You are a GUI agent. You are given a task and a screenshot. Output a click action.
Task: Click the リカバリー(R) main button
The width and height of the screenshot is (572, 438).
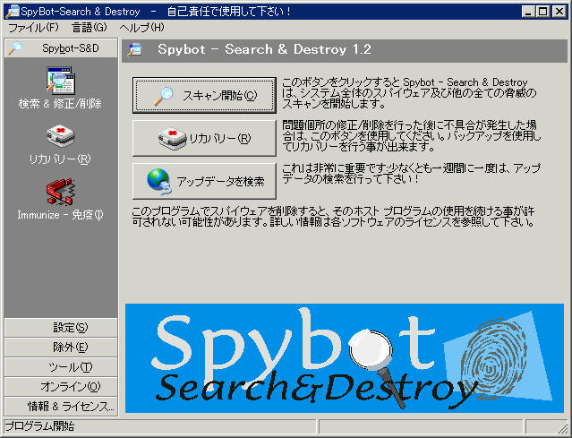pos(204,138)
